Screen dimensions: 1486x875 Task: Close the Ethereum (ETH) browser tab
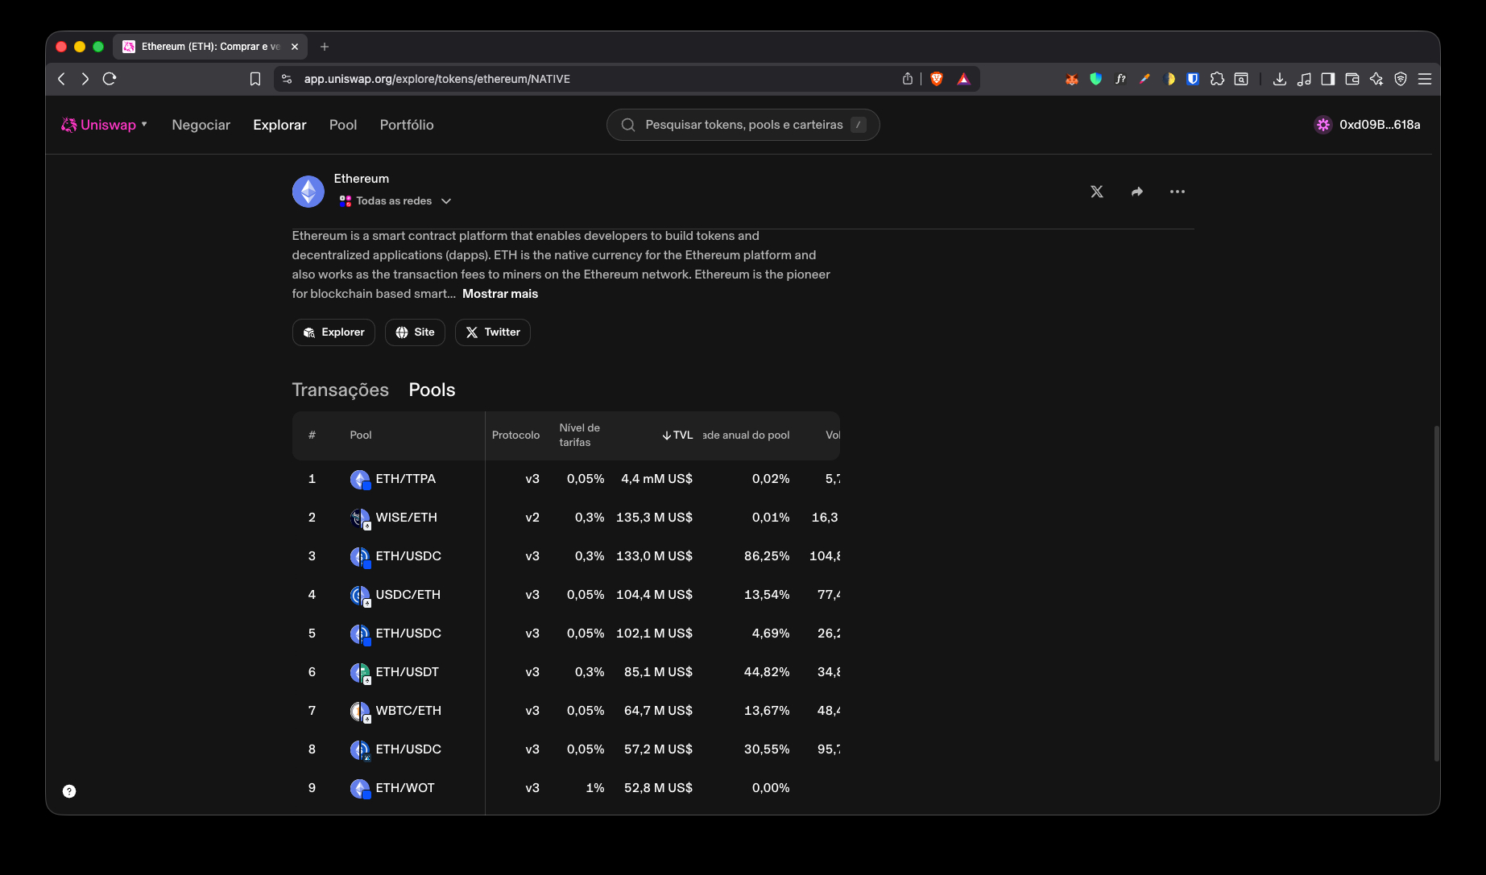click(x=295, y=47)
